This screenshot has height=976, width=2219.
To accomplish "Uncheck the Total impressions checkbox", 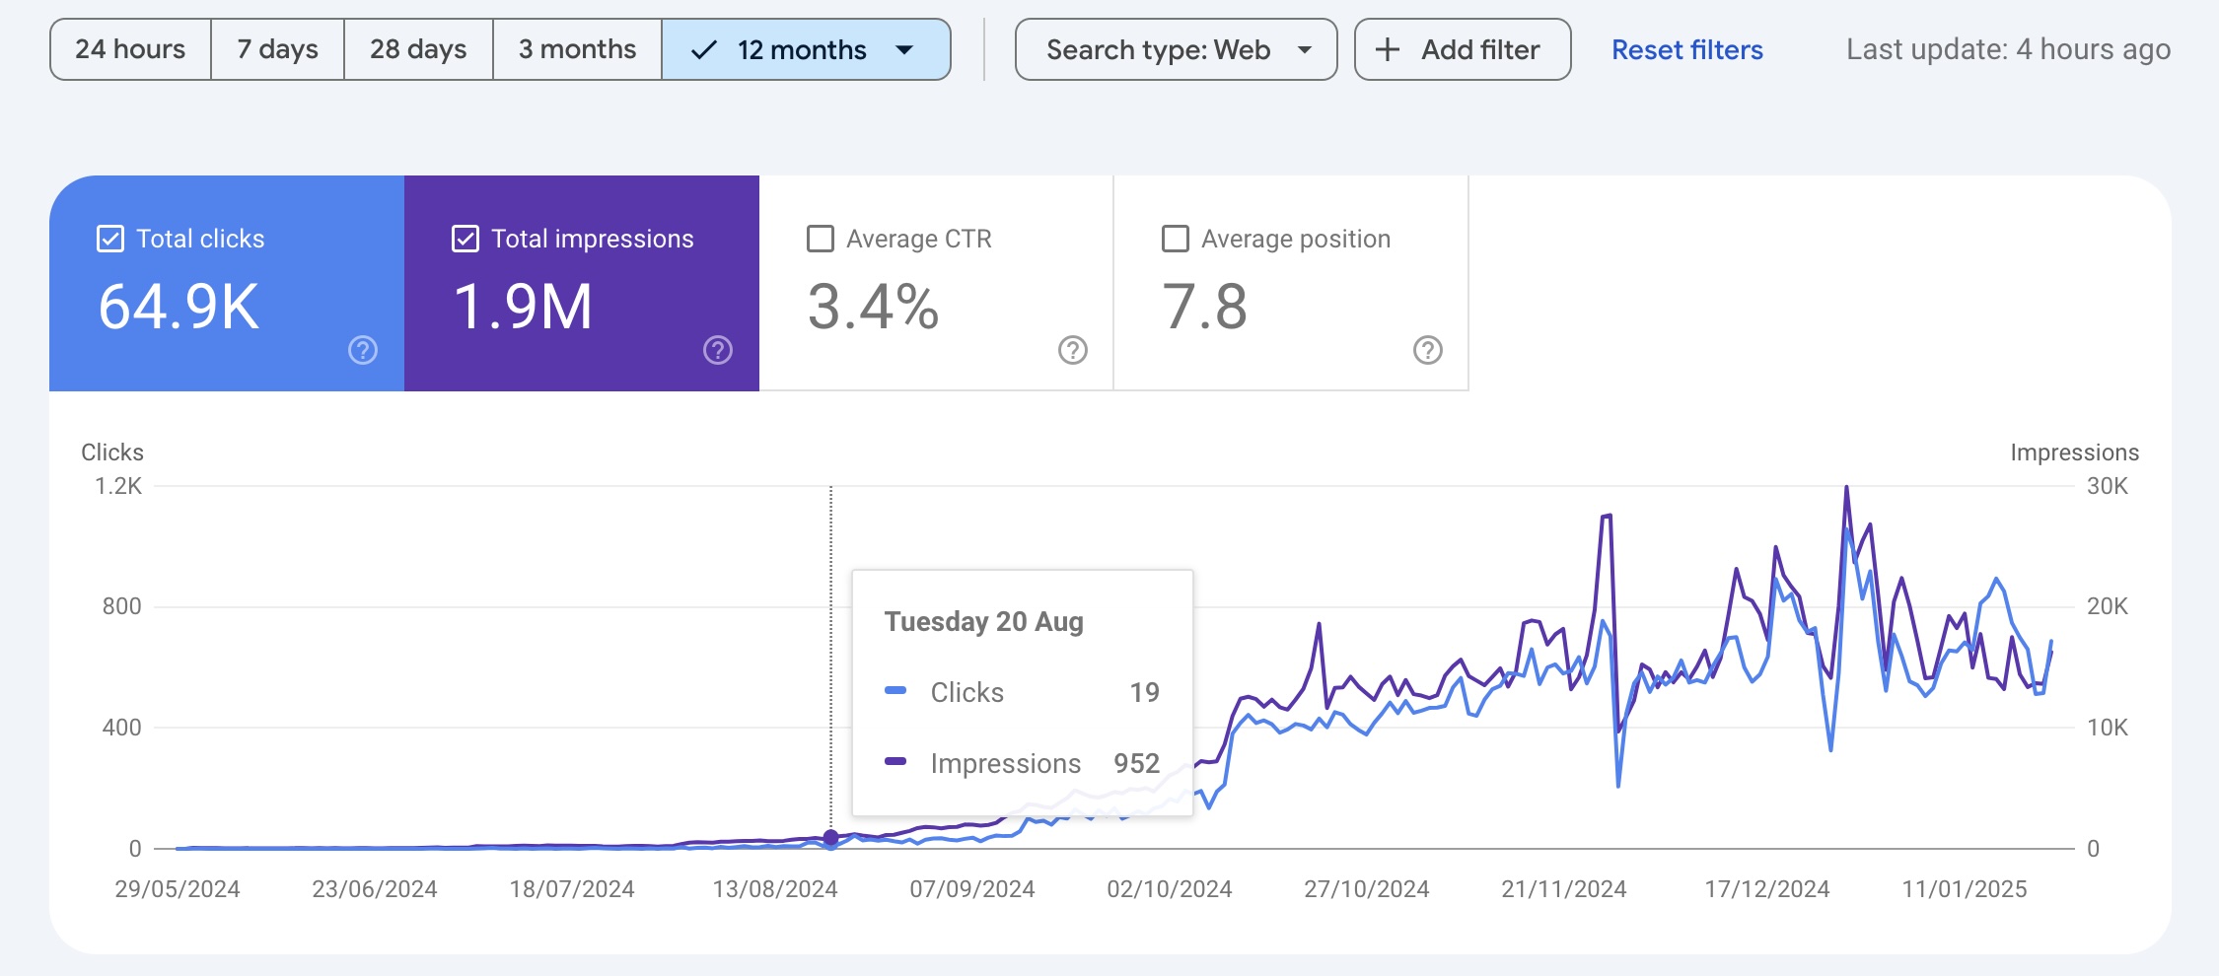I will point(465,239).
